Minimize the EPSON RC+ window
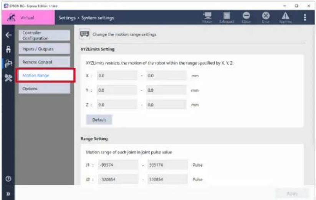The height and width of the screenshot is (200, 316). tap(285, 6)
